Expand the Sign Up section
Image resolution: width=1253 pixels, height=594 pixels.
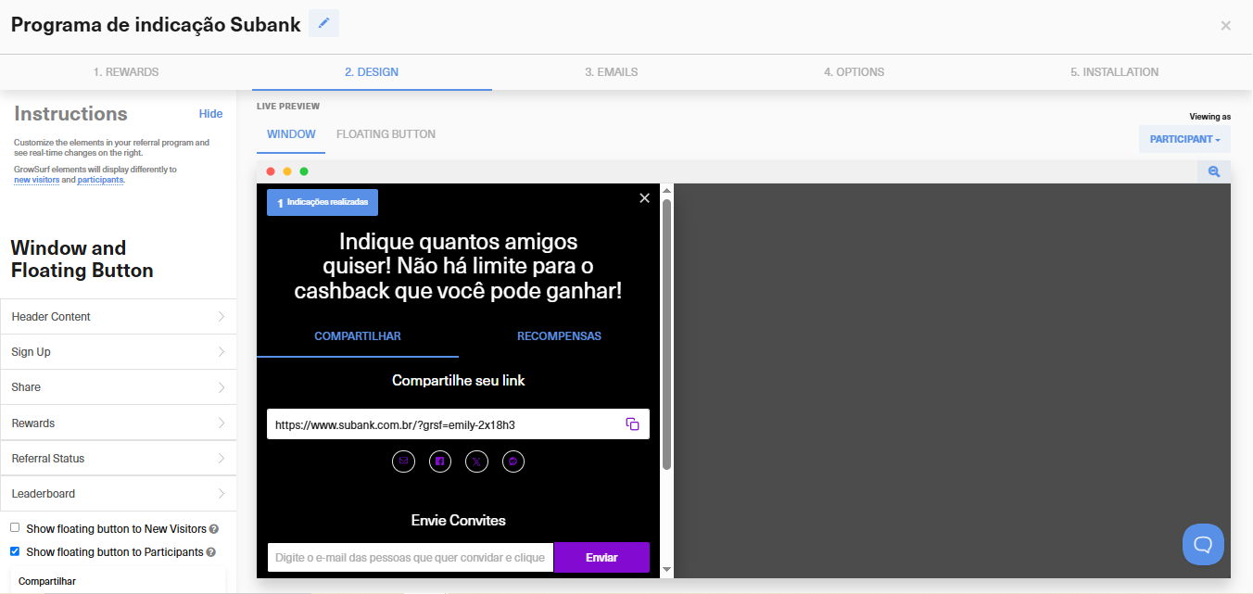[119, 352]
